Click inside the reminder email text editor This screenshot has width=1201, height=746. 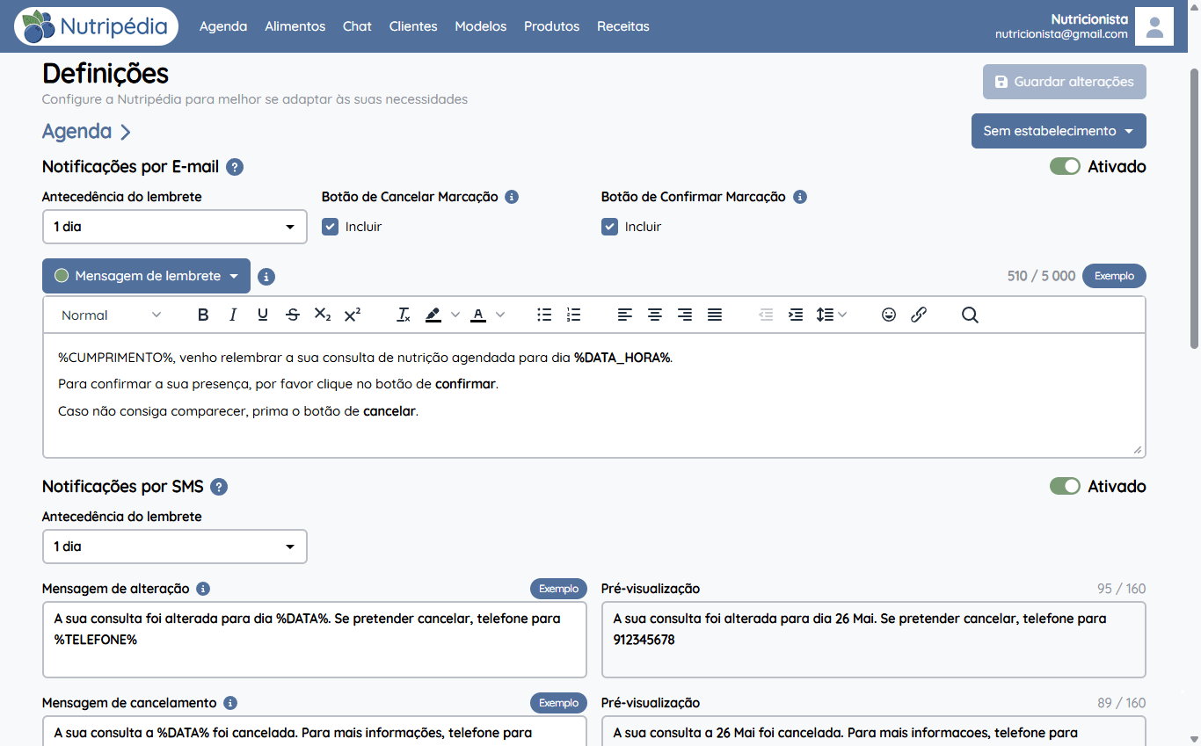pyautogui.click(x=594, y=395)
